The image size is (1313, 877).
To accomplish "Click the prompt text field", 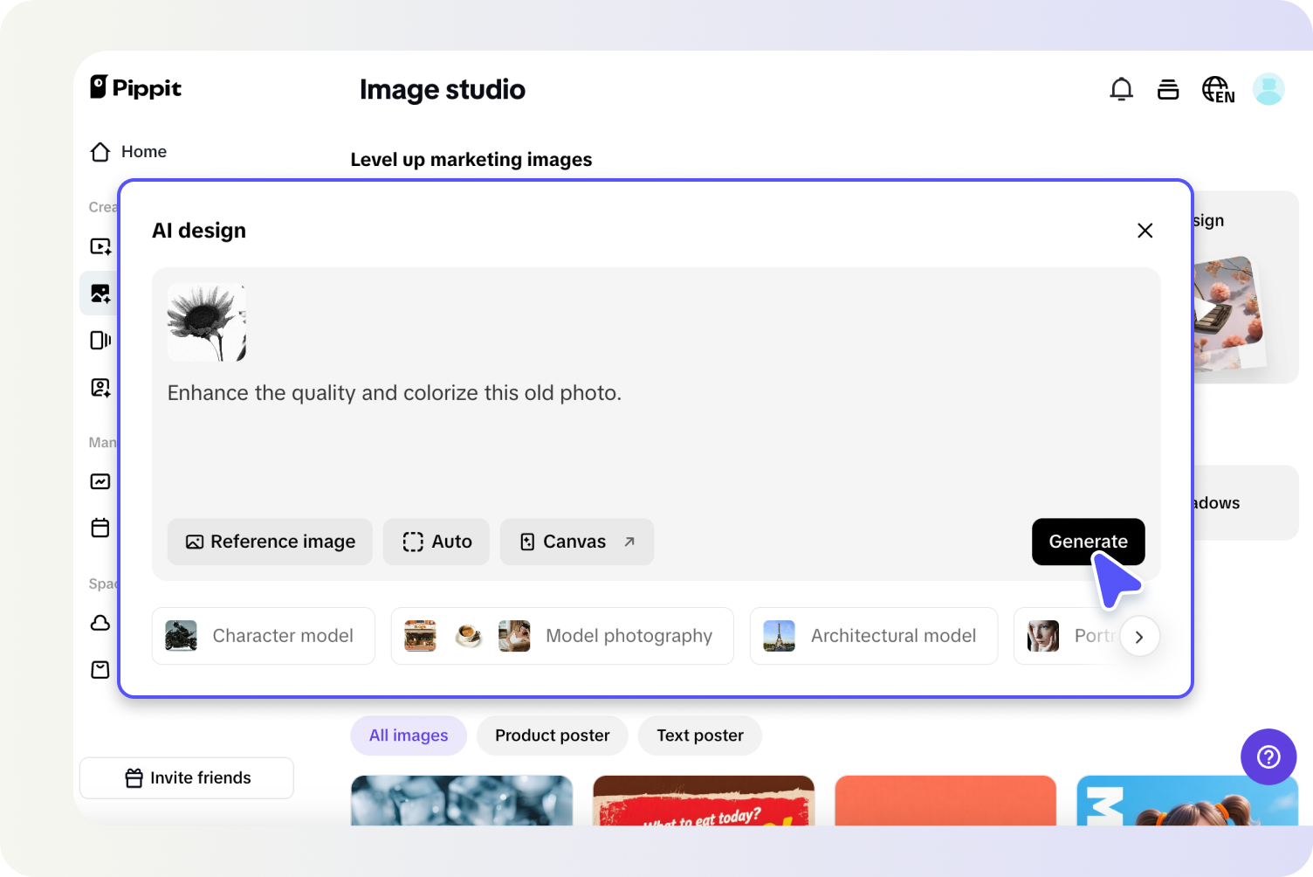I will point(611,437).
